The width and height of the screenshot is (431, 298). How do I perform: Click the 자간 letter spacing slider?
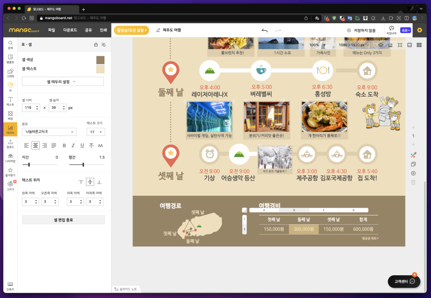click(40, 164)
